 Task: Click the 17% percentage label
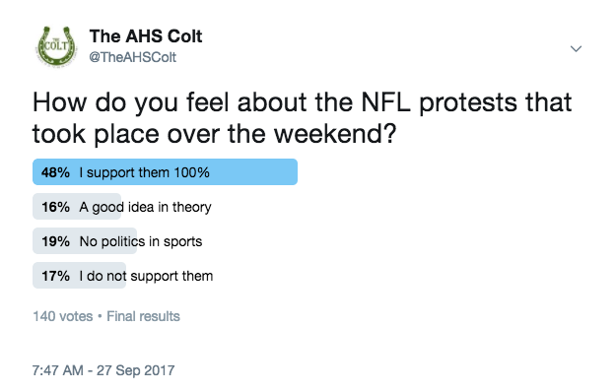tap(55, 276)
